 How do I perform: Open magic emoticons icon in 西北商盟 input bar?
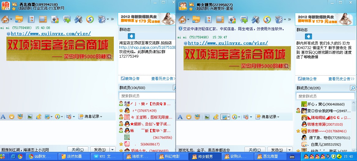tap(20, 117)
